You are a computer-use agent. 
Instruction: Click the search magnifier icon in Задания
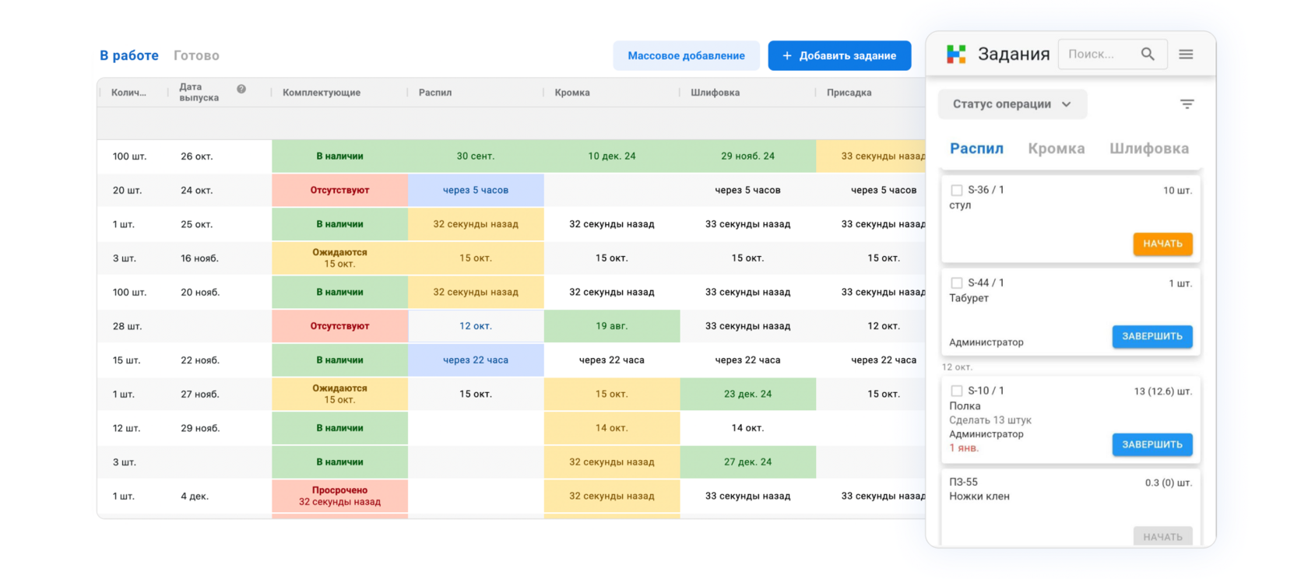1148,54
